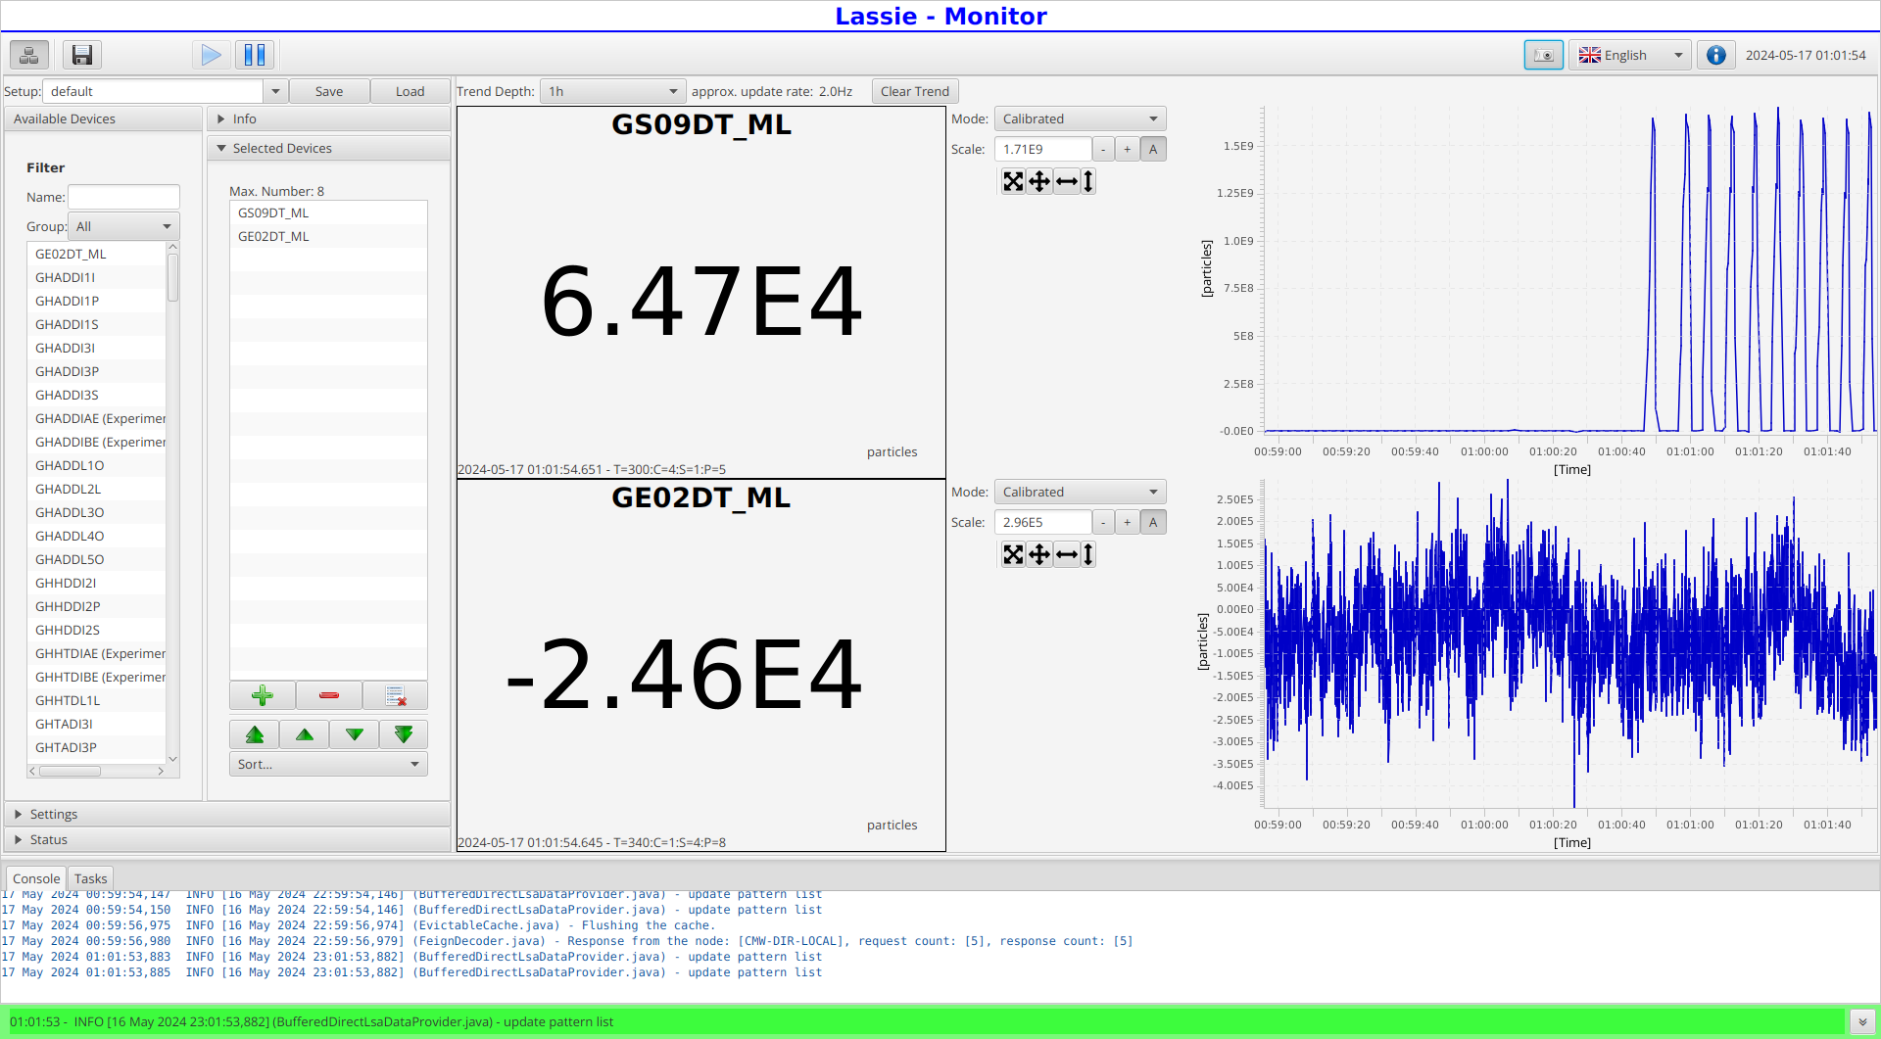Click horizontal zoom icon for GE02DT_ML chart
Image resolution: width=1881 pixels, height=1039 pixels.
[x=1067, y=554]
